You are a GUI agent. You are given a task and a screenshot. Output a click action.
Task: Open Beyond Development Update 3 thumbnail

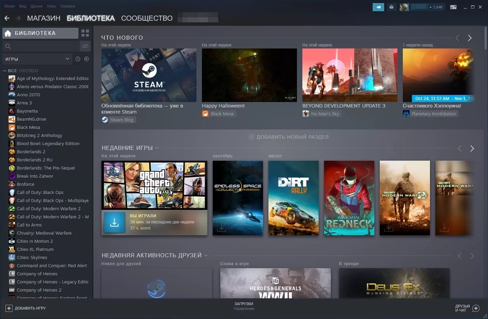pos(350,75)
